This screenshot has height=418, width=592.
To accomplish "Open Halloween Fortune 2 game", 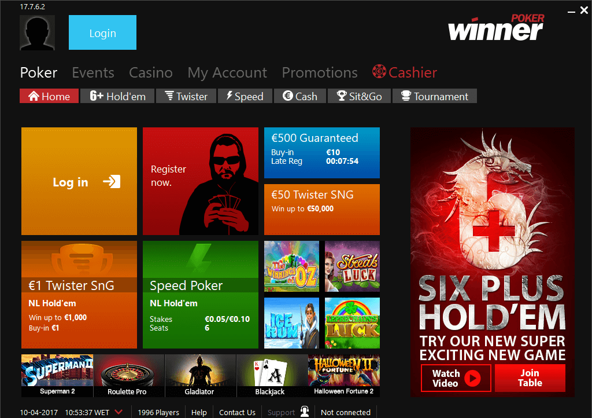I will (344, 376).
